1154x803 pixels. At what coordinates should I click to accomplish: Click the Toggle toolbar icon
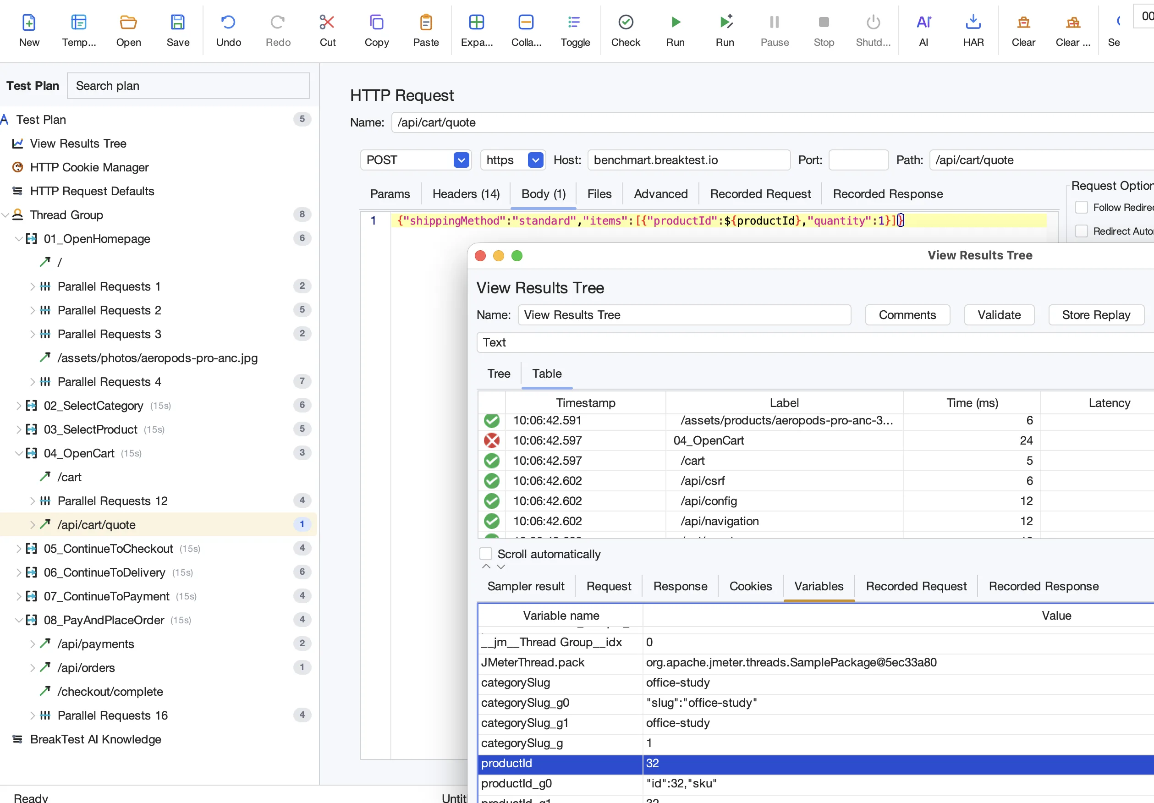pyautogui.click(x=575, y=22)
